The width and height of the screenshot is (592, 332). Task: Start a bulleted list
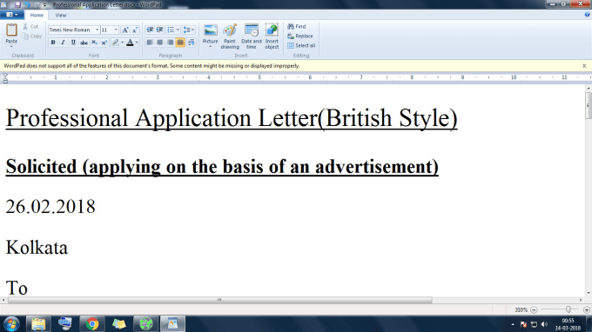click(x=171, y=30)
